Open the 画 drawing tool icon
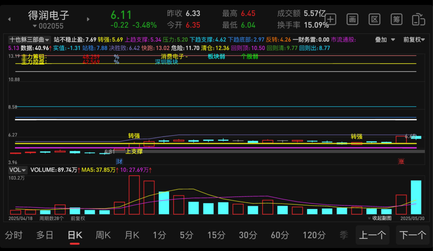The width and height of the screenshot is (433, 251). coord(352,19)
